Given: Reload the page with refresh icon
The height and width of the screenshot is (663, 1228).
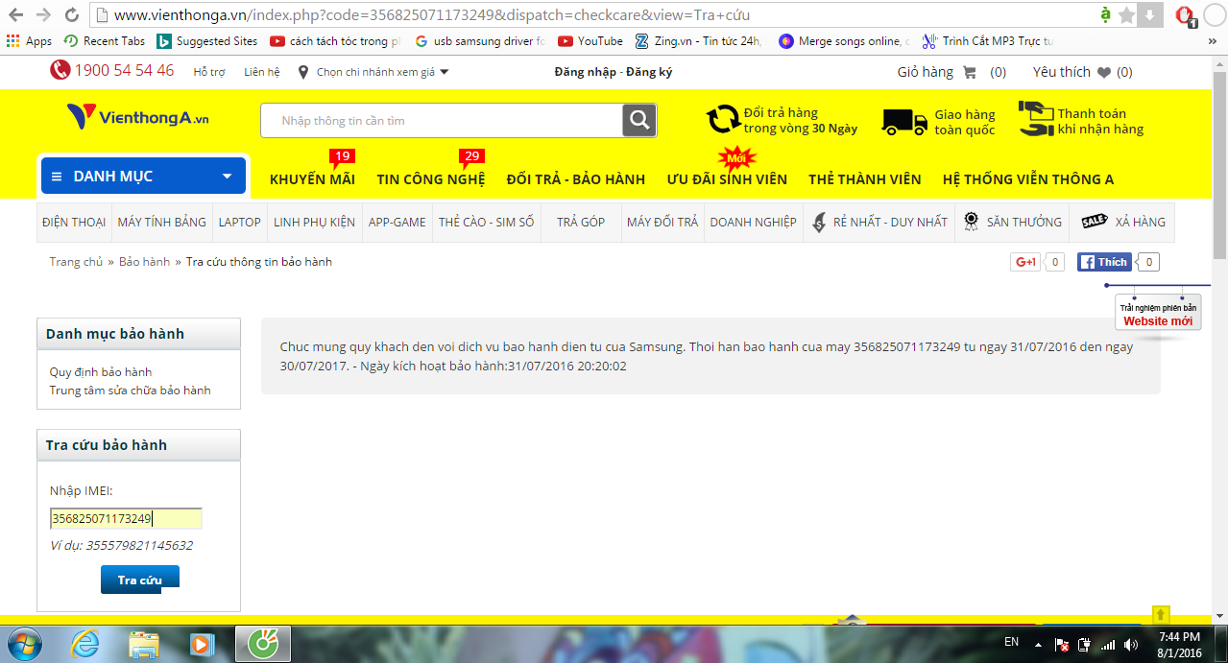Looking at the screenshot, I should click(71, 14).
